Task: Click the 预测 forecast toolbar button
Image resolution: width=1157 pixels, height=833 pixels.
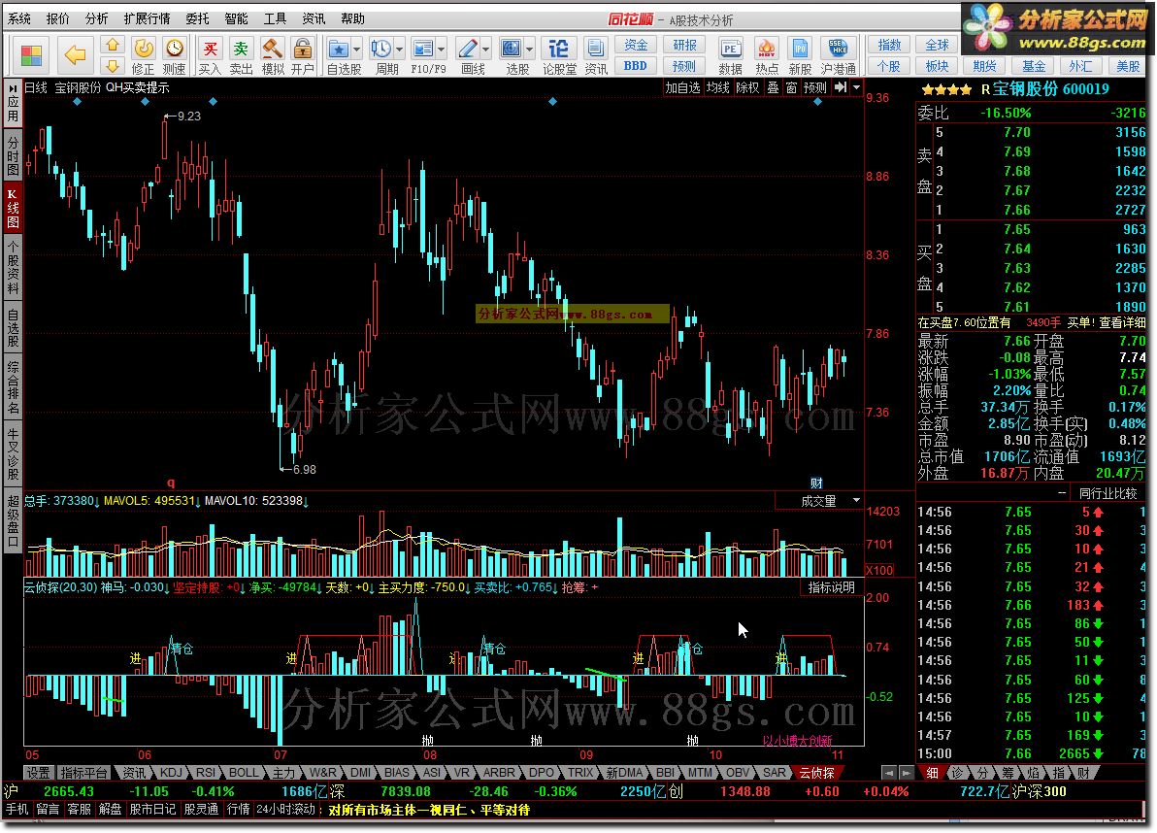Action: 684,66
